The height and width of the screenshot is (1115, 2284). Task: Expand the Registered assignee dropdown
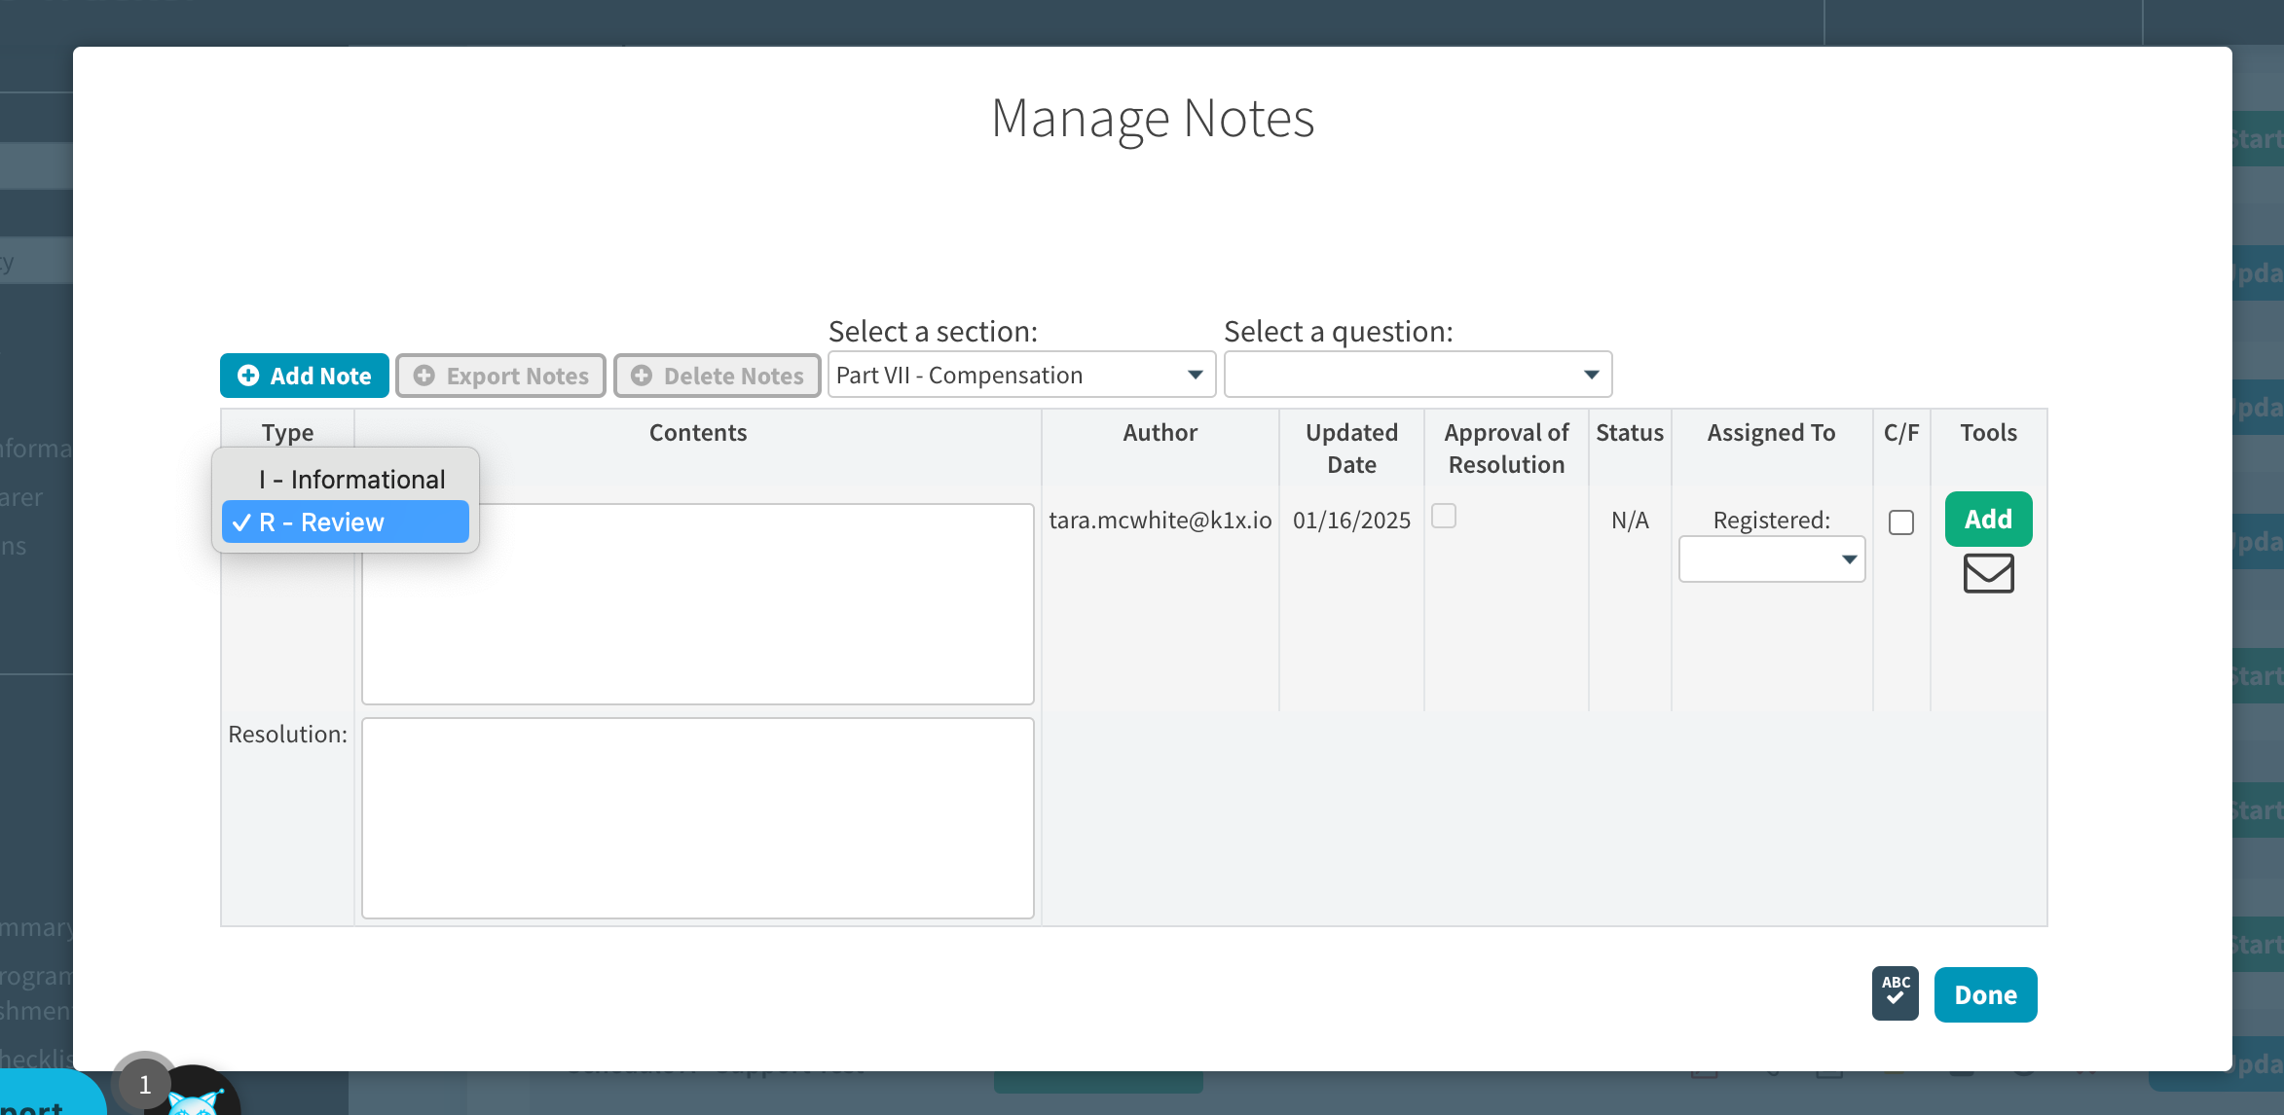click(1771, 559)
